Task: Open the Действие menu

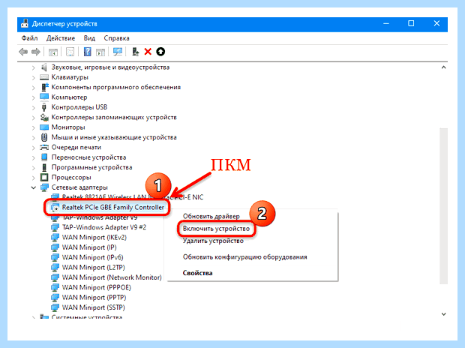Action: coord(61,38)
